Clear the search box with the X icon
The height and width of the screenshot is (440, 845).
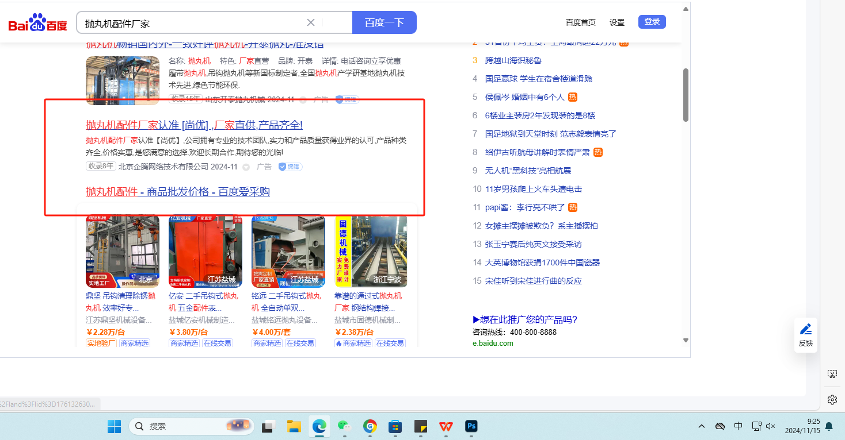click(311, 22)
